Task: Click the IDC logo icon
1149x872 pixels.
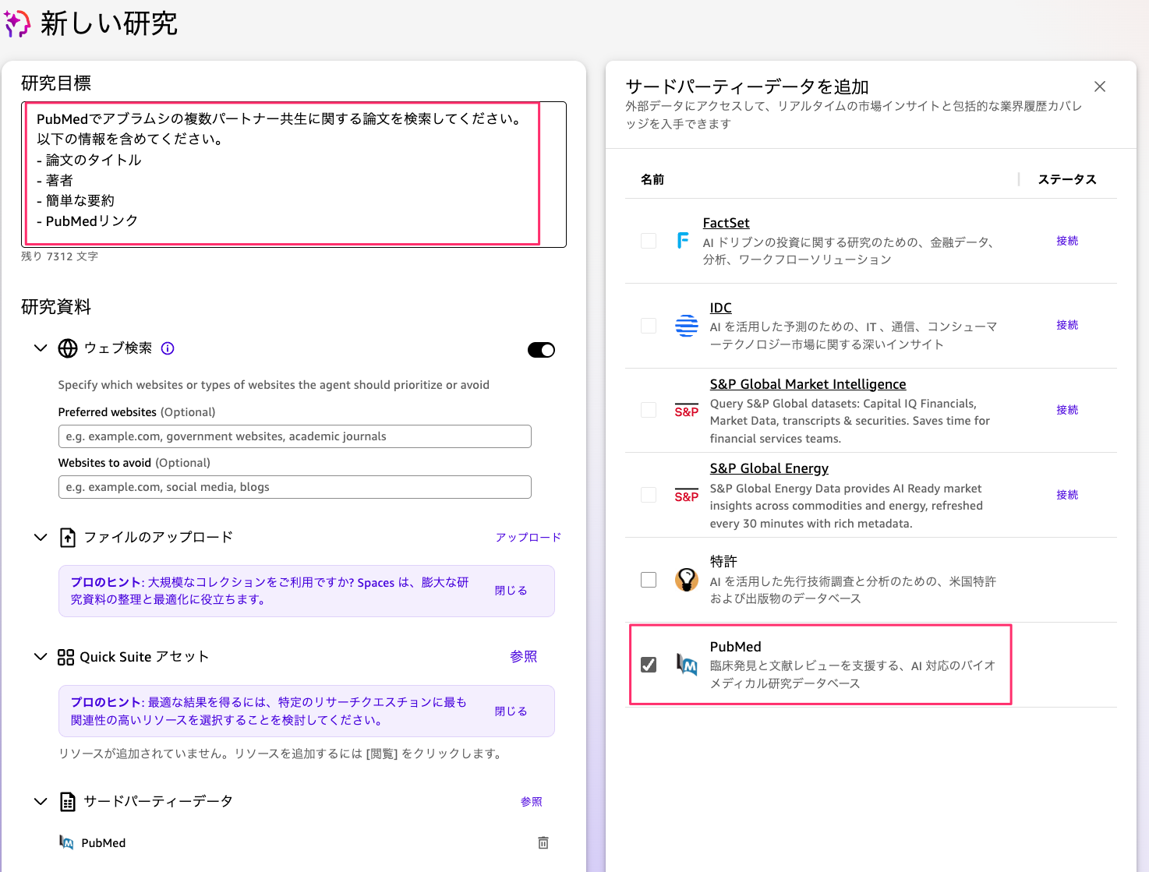Action: (x=687, y=326)
